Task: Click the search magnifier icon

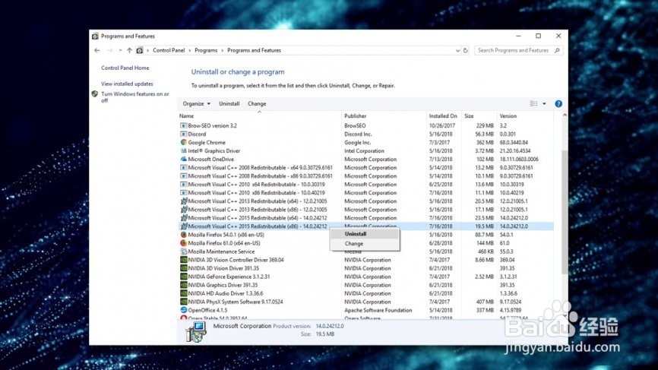Action: point(557,50)
